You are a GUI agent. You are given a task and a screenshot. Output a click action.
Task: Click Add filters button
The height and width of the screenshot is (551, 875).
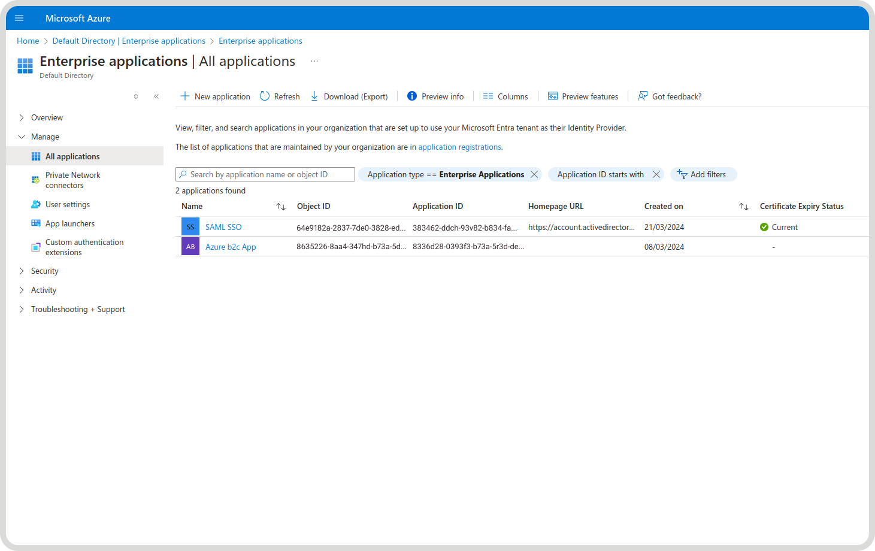703,174
